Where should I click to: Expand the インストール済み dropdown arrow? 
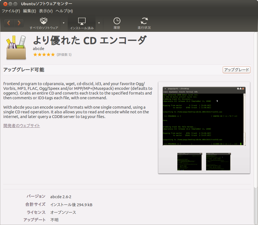(99, 23)
